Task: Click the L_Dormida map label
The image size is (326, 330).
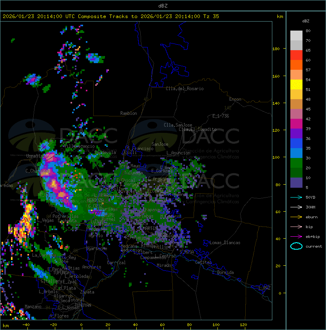Action: point(223,272)
